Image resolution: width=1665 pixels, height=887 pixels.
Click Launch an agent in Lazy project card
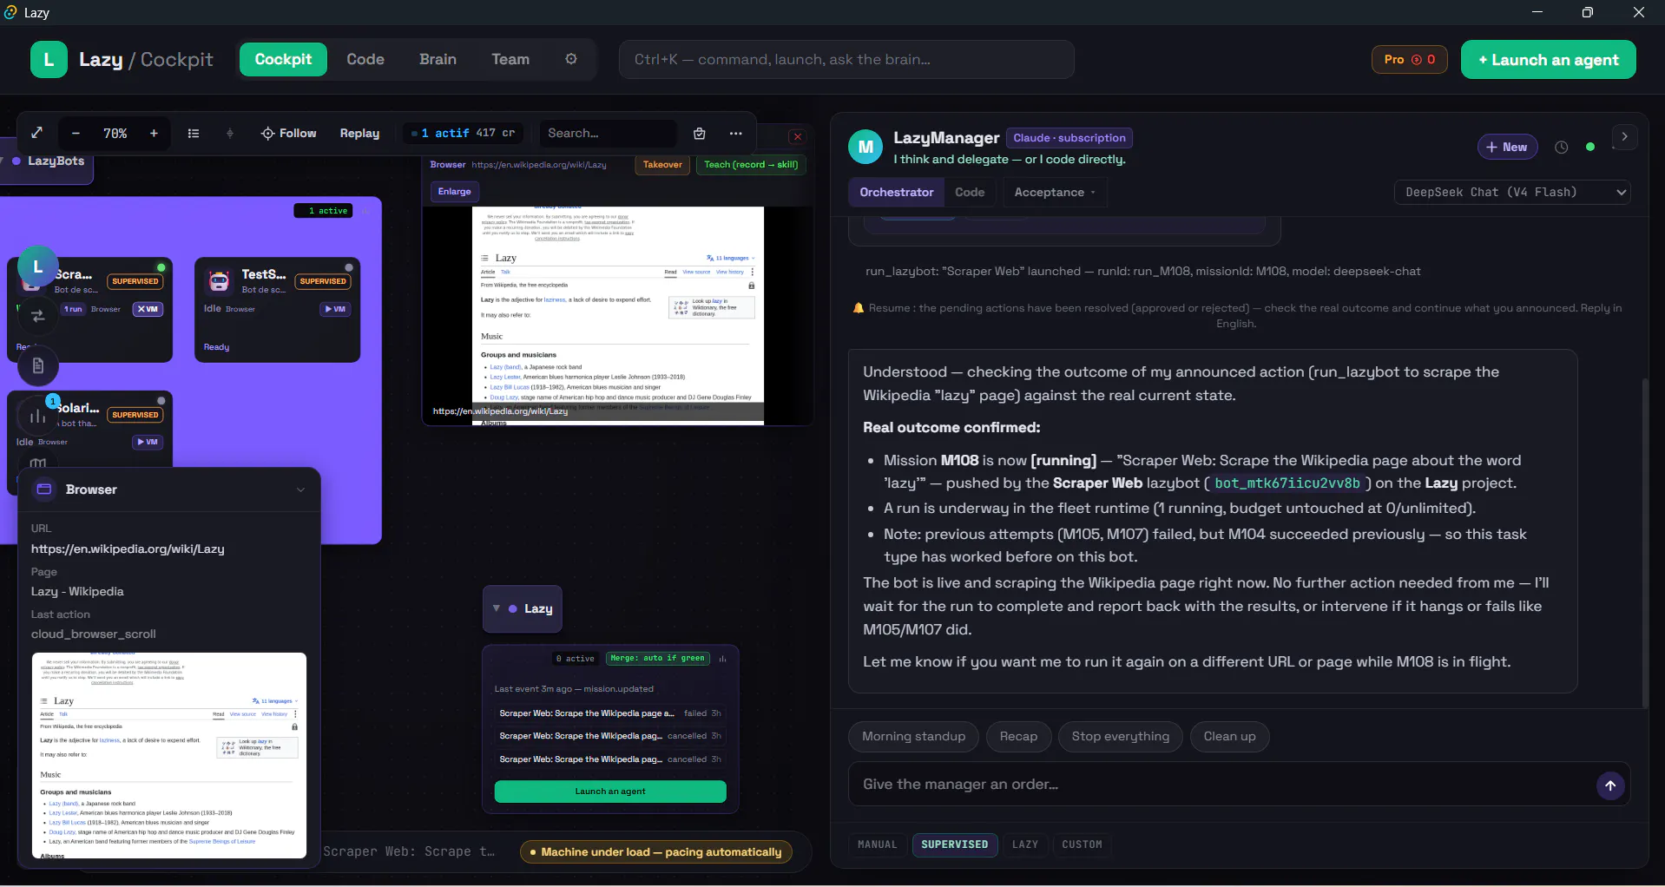(610, 792)
